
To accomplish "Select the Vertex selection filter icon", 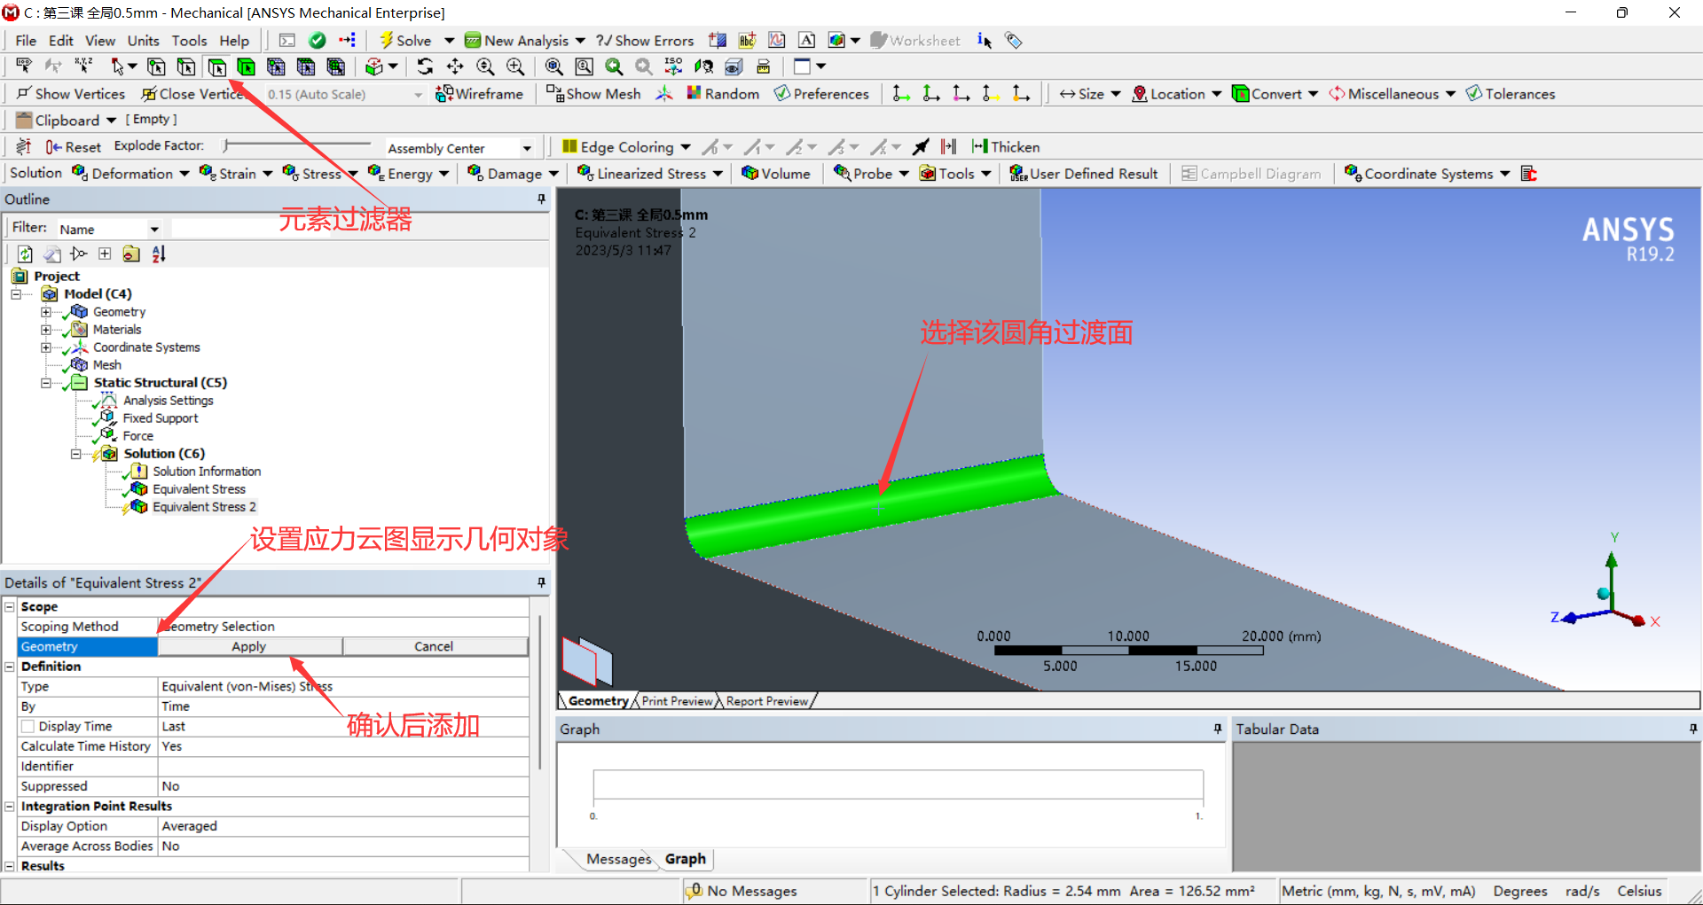I will [156, 66].
